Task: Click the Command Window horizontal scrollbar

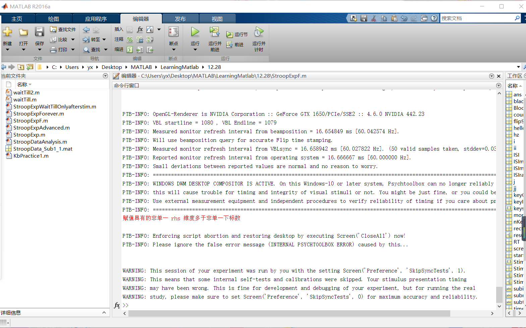Action: click(x=289, y=313)
